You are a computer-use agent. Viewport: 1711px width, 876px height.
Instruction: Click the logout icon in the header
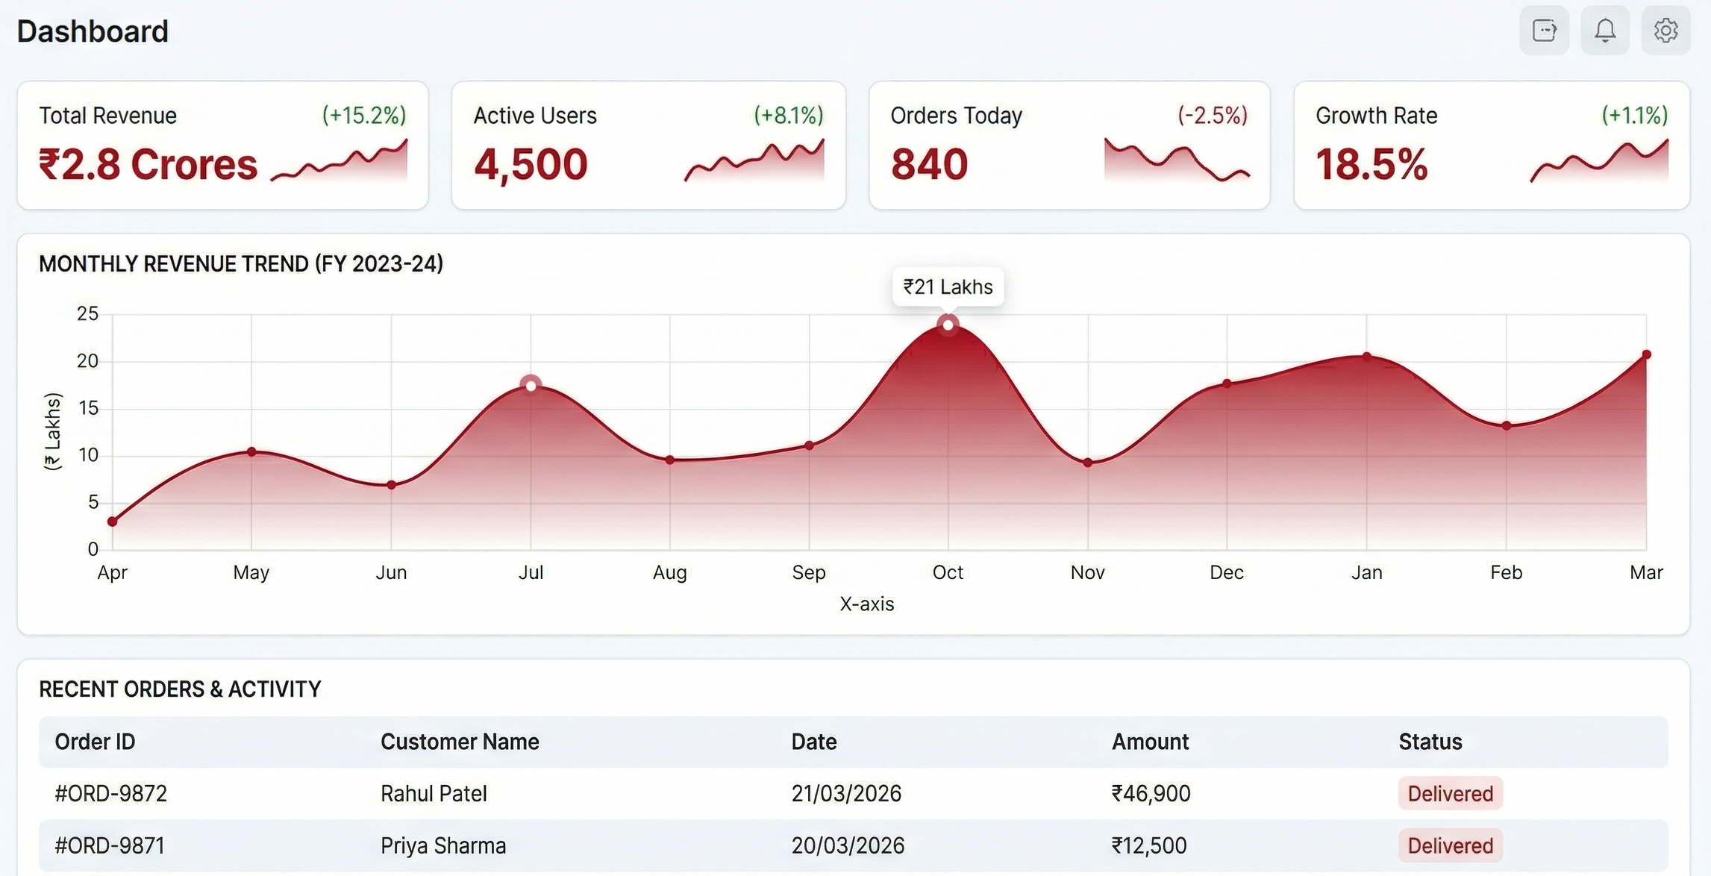coord(1545,31)
